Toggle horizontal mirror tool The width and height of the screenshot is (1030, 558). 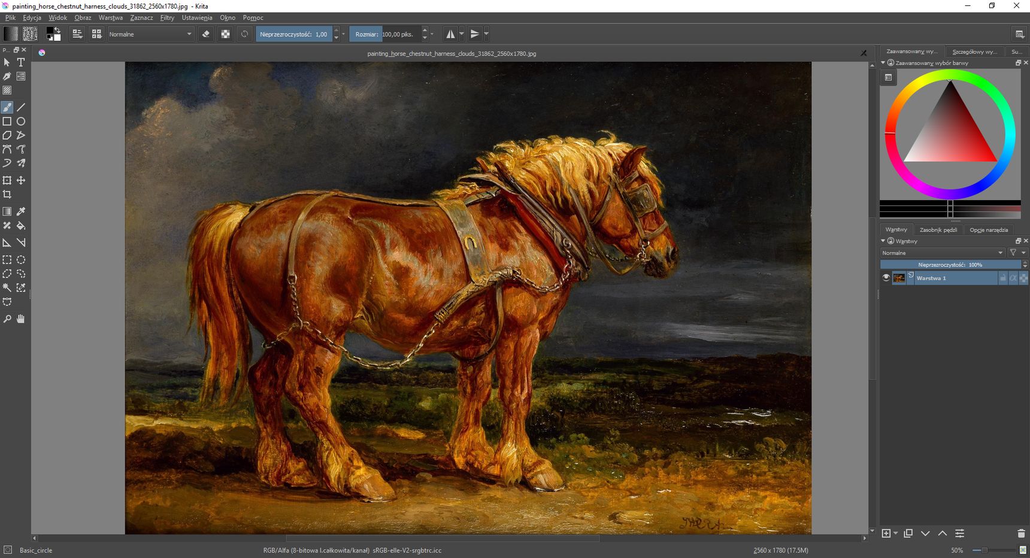click(450, 34)
